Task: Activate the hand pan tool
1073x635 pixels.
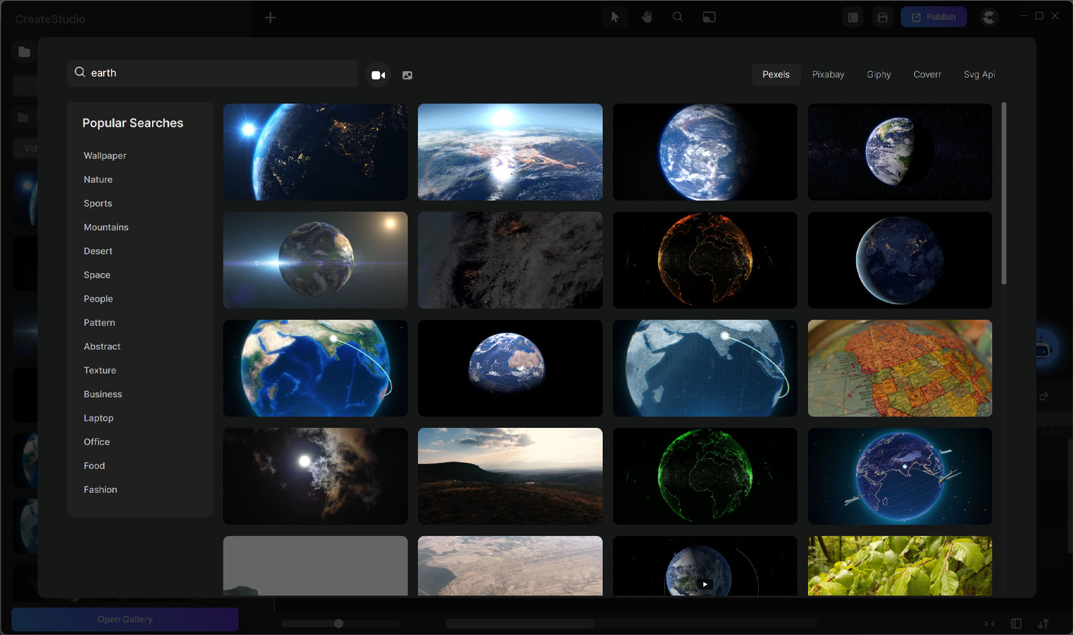Action: (x=646, y=17)
